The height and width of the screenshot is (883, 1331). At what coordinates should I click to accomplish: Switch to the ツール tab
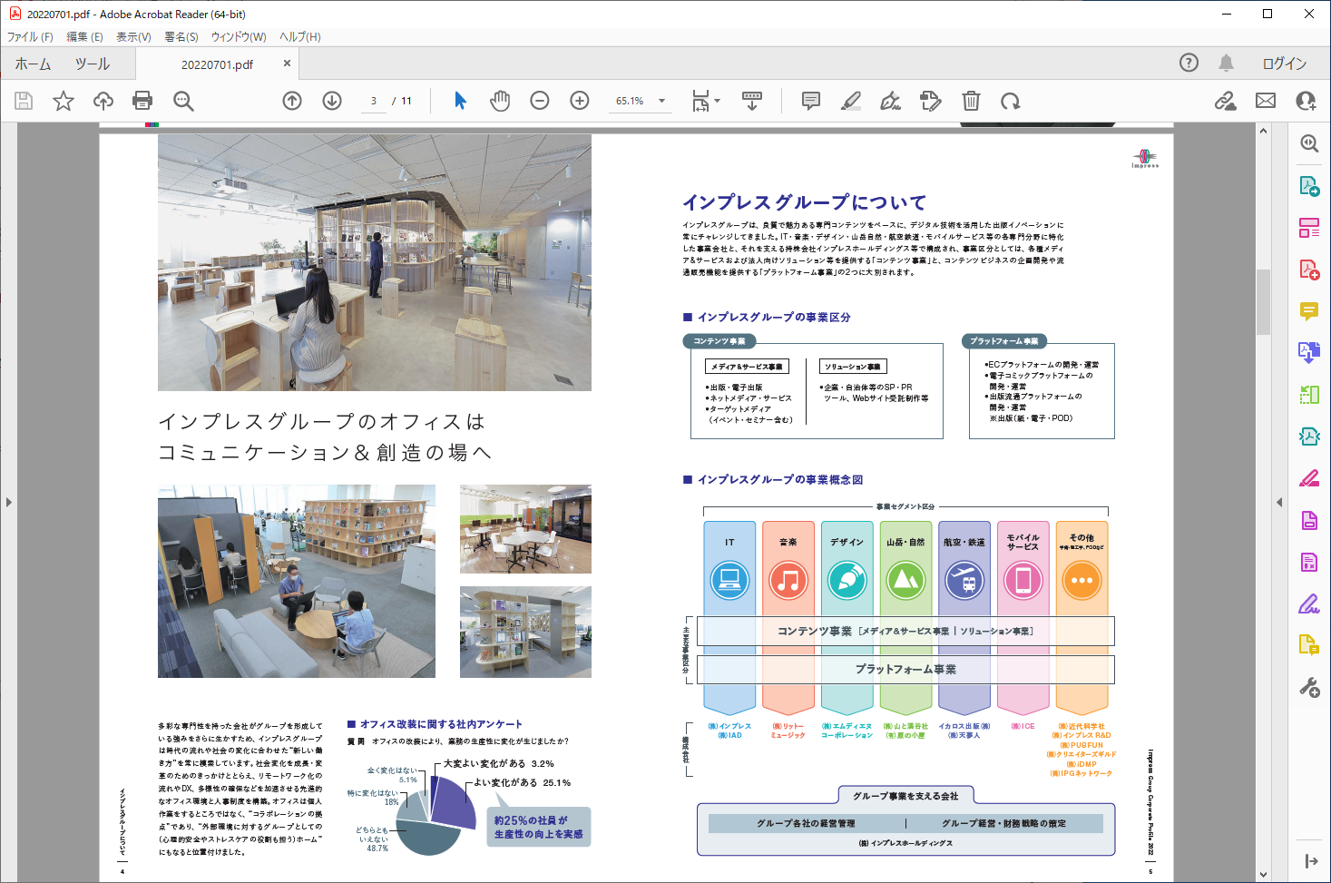(91, 64)
